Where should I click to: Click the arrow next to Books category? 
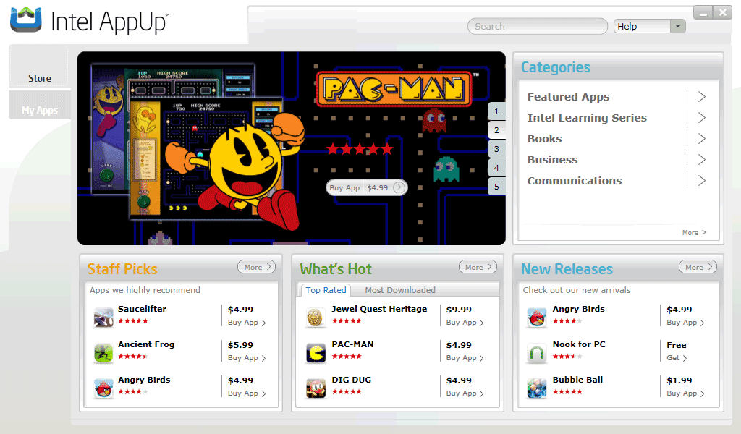702,139
